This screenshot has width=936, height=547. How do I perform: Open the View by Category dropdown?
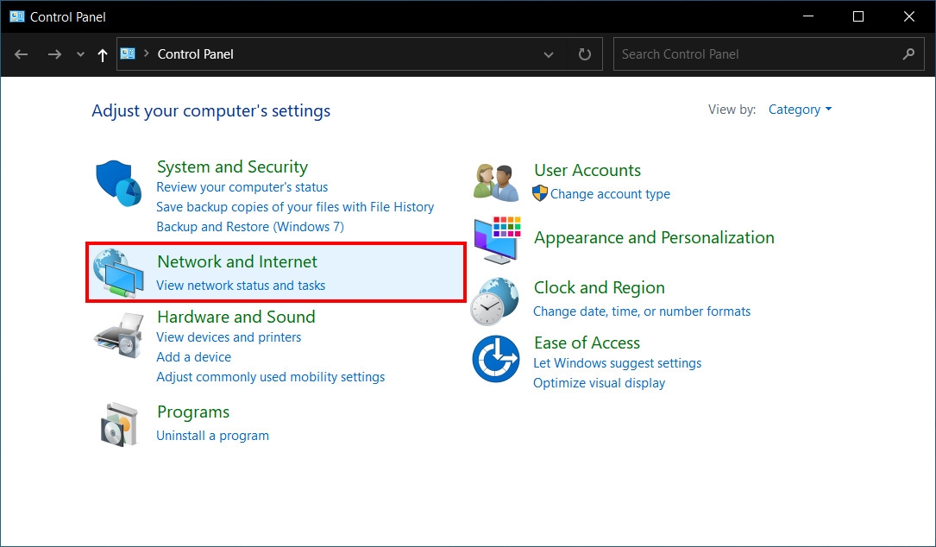coord(800,110)
